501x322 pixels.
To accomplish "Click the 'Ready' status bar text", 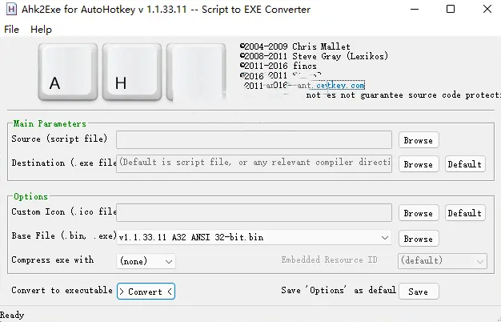I will [x=12, y=315].
